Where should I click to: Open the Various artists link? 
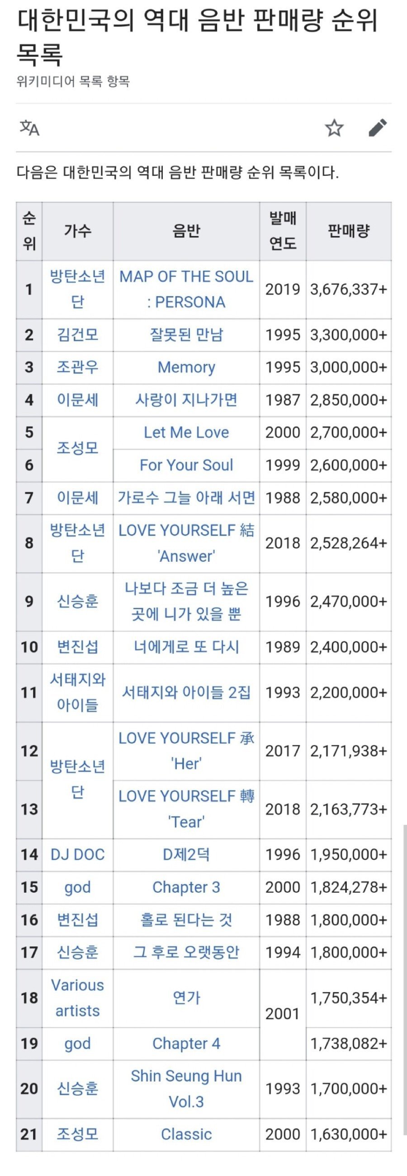click(x=78, y=998)
